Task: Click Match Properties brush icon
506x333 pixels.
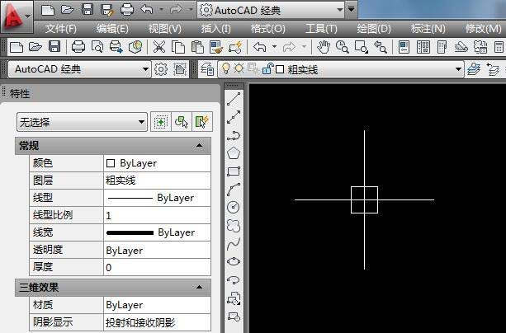Action: pyautogui.click(x=216, y=47)
